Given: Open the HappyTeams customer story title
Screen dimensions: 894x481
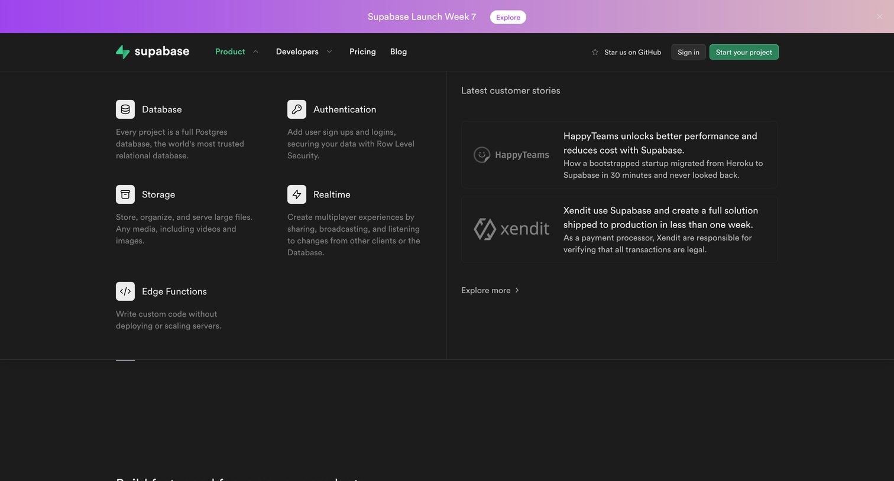Looking at the screenshot, I should [x=660, y=143].
